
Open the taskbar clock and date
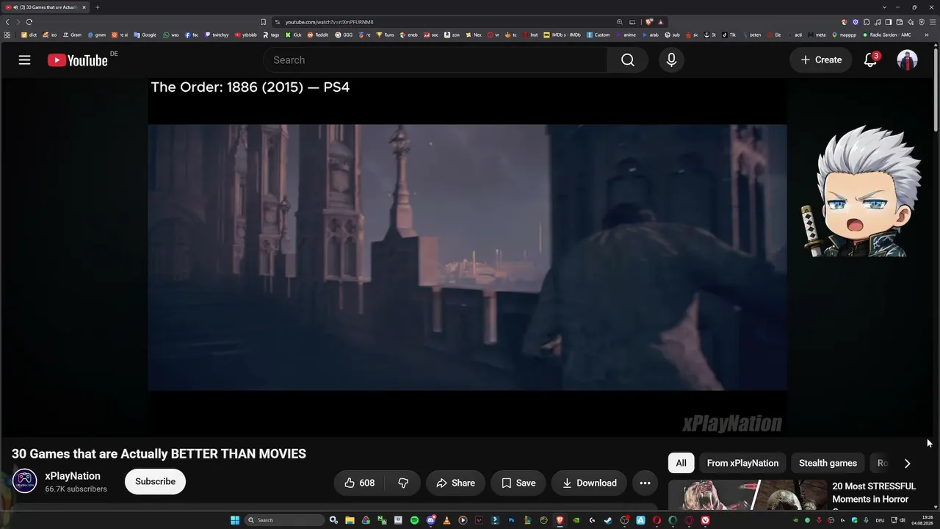point(922,520)
